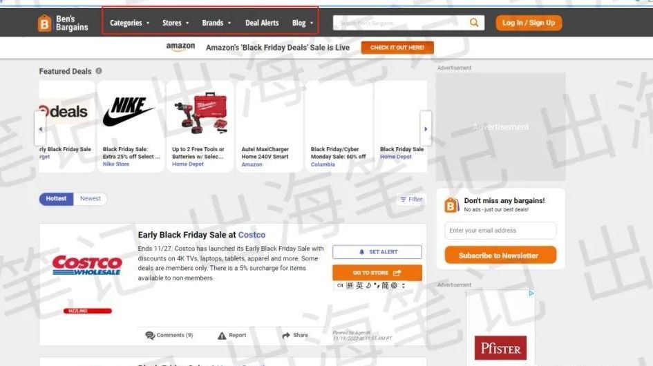Share the Costco deal
This screenshot has width=653, height=366.
point(295,335)
